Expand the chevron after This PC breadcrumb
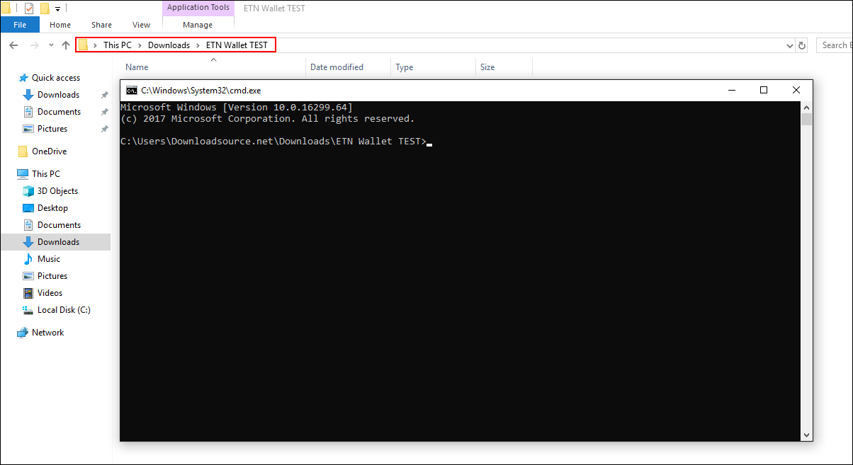853x465 pixels. (x=140, y=45)
